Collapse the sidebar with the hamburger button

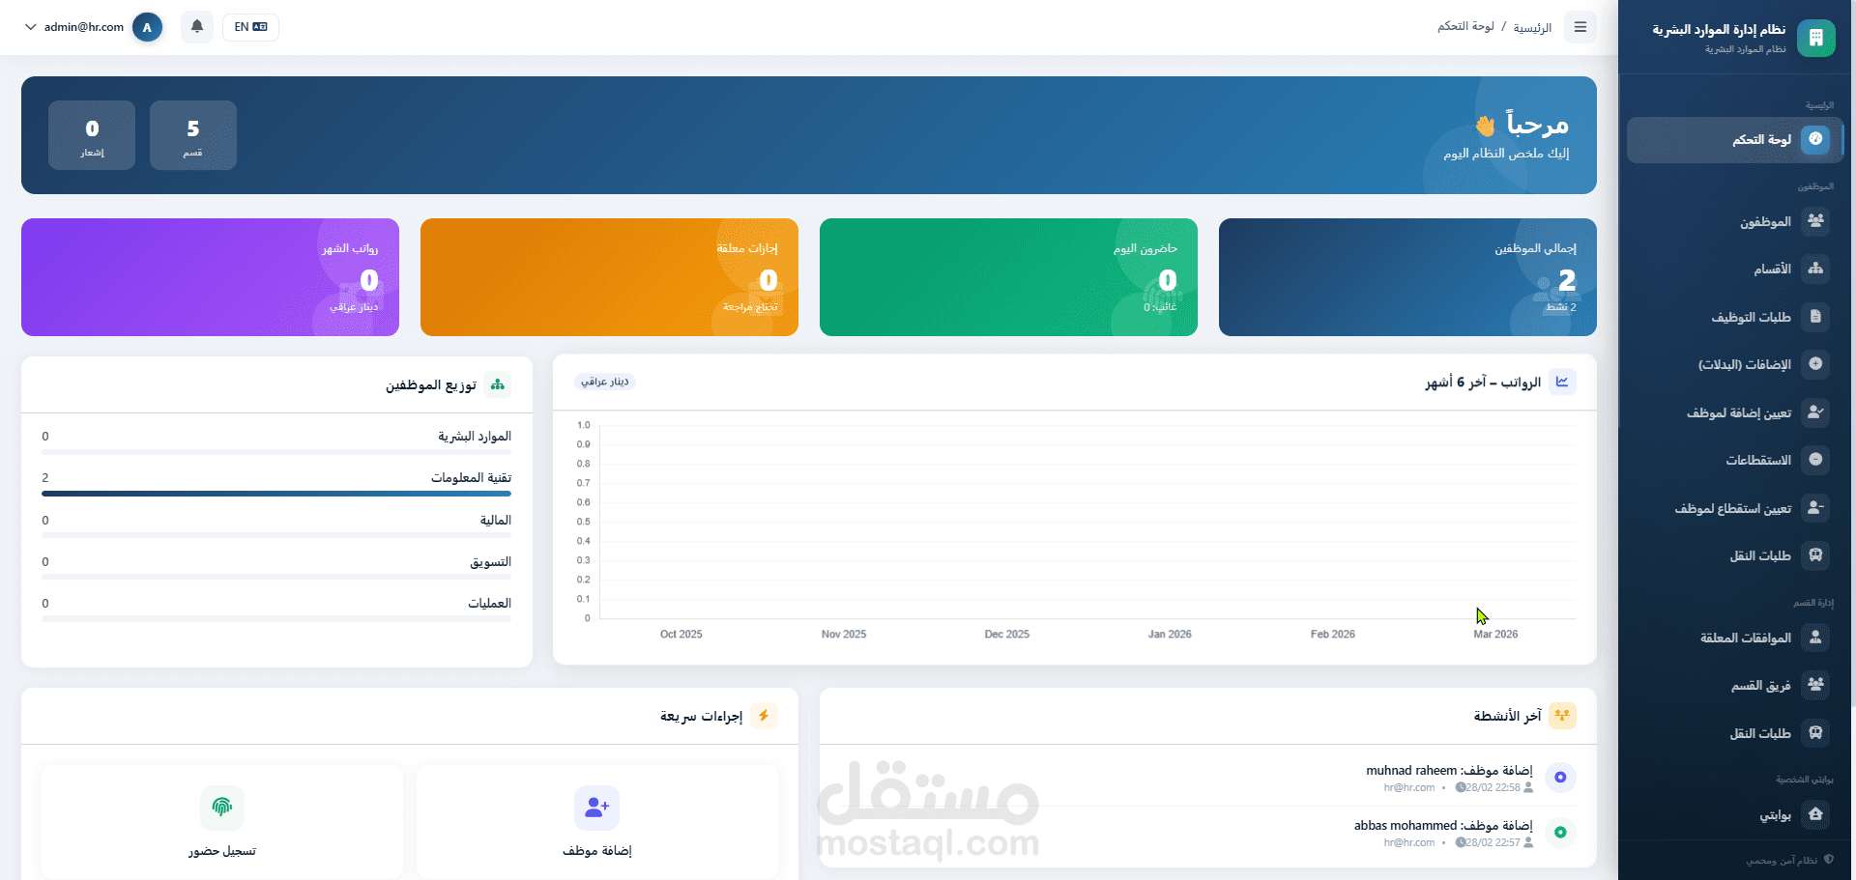tap(1580, 27)
